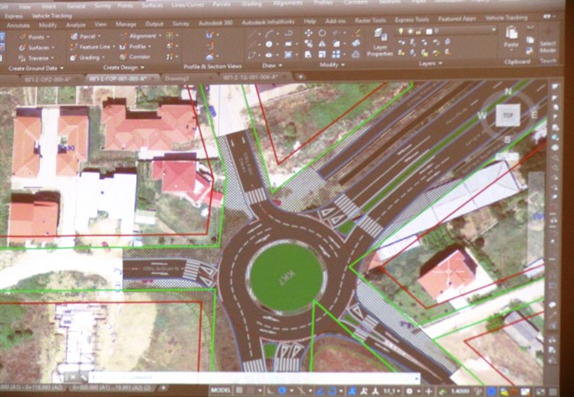Image resolution: width=574 pixels, height=397 pixels.
Task: Click the Move tool in Modify panel
Action: (308, 32)
